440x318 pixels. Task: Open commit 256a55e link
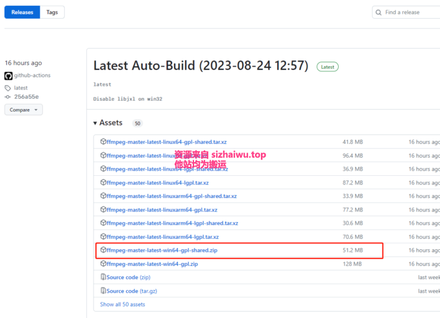[x=27, y=97]
